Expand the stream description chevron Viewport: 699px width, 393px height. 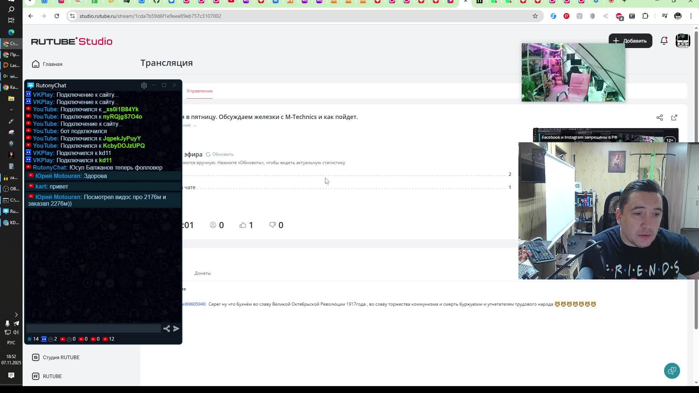195,126
